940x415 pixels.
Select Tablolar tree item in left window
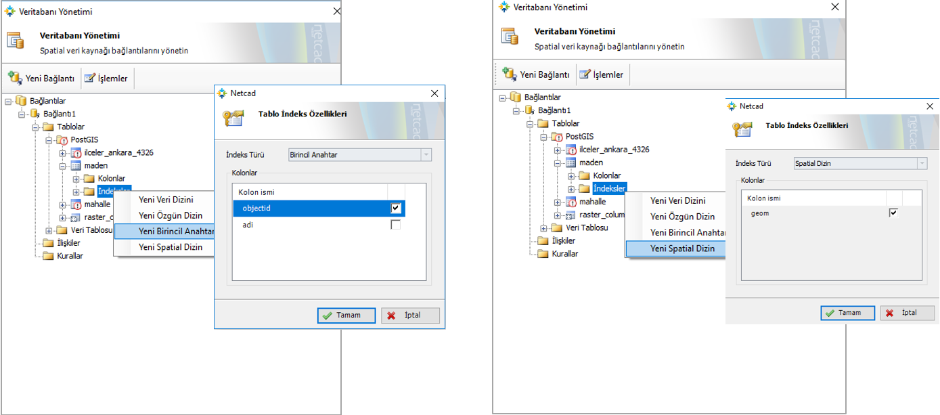pyautogui.click(x=71, y=127)
